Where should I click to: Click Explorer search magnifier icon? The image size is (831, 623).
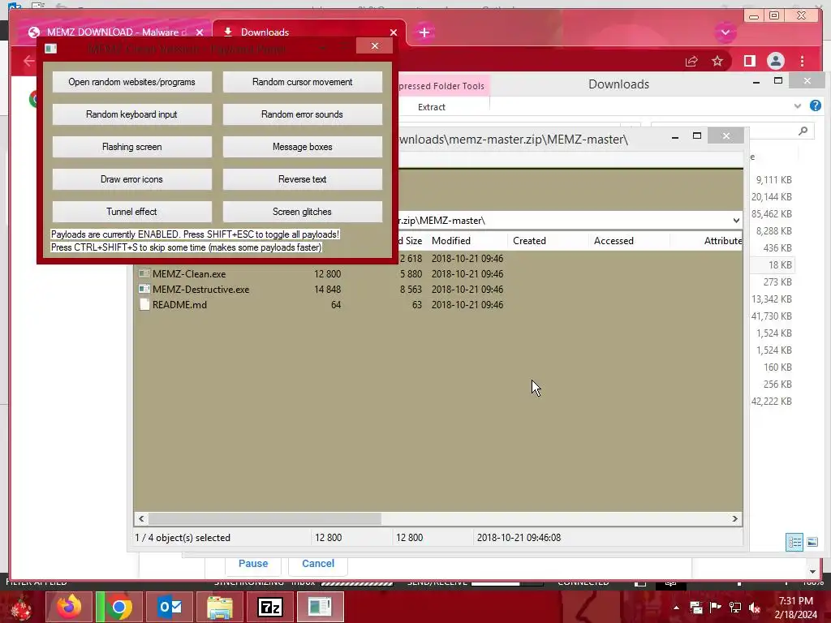(x=803, y=131)
